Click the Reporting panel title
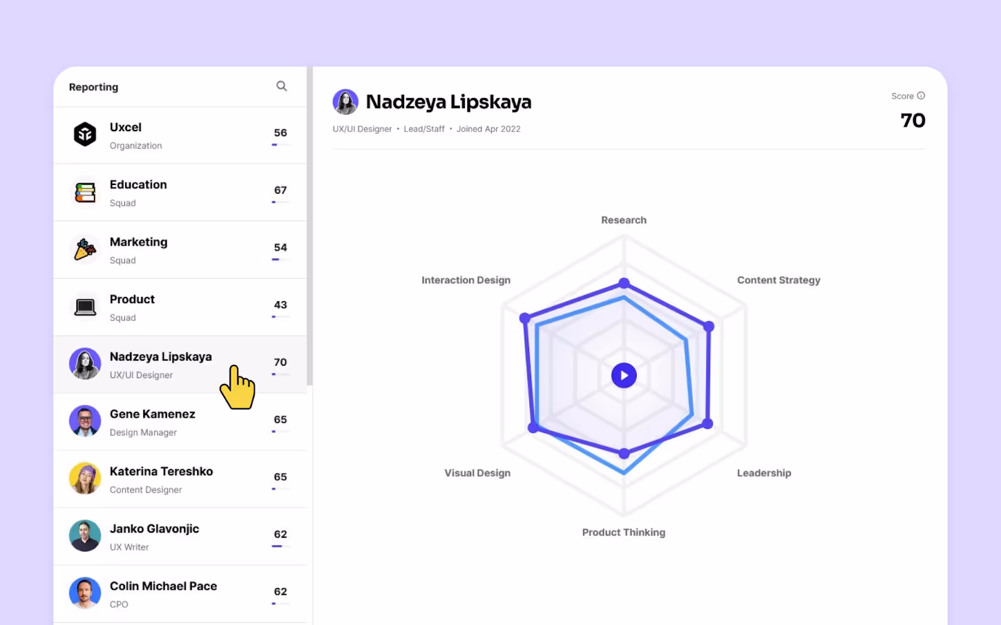 93,87
